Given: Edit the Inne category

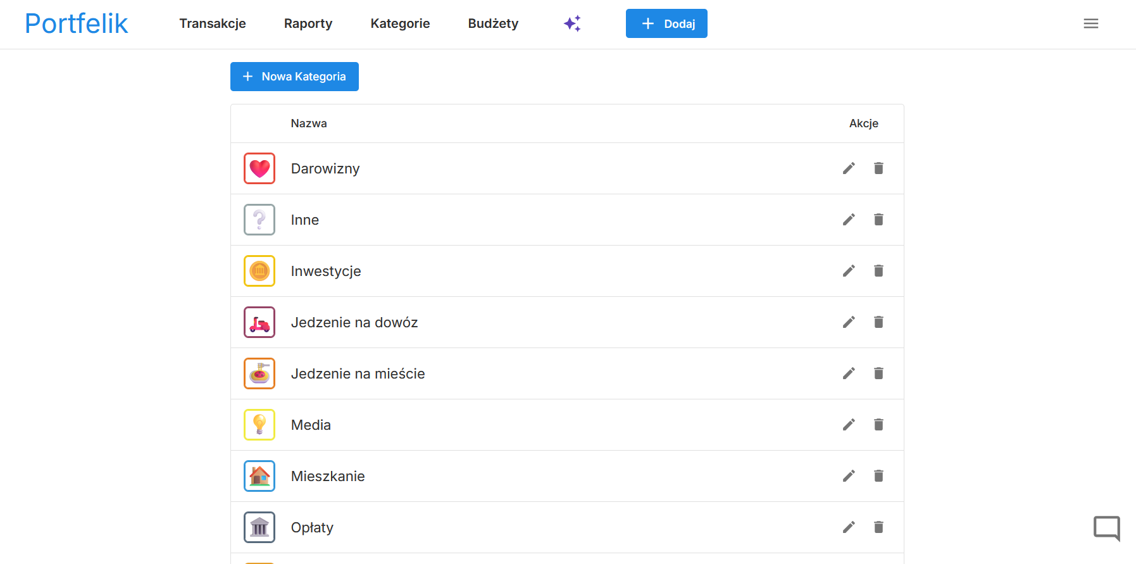Looking at the screenshot, I should (849, 220).
